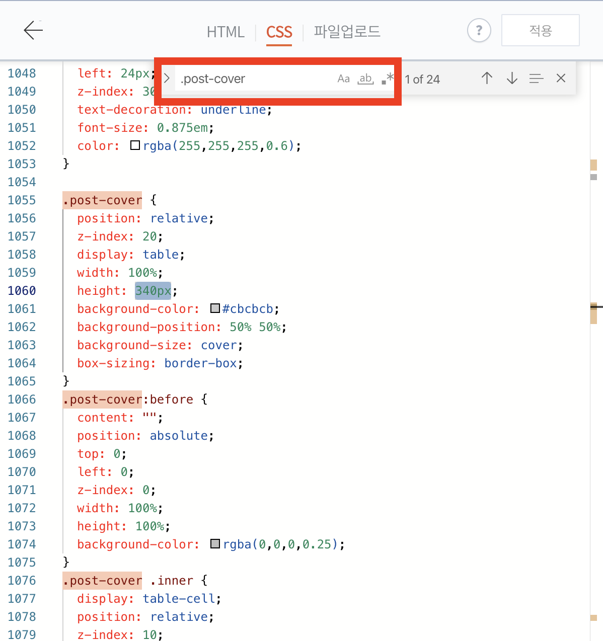
Task: Open color swatch for rgba(255,255,255,0.6)
Action: pyautogui.click(x=135, y=145)
